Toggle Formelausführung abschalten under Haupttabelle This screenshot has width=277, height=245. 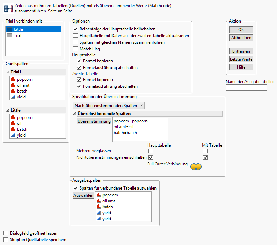tap(79, 68)
